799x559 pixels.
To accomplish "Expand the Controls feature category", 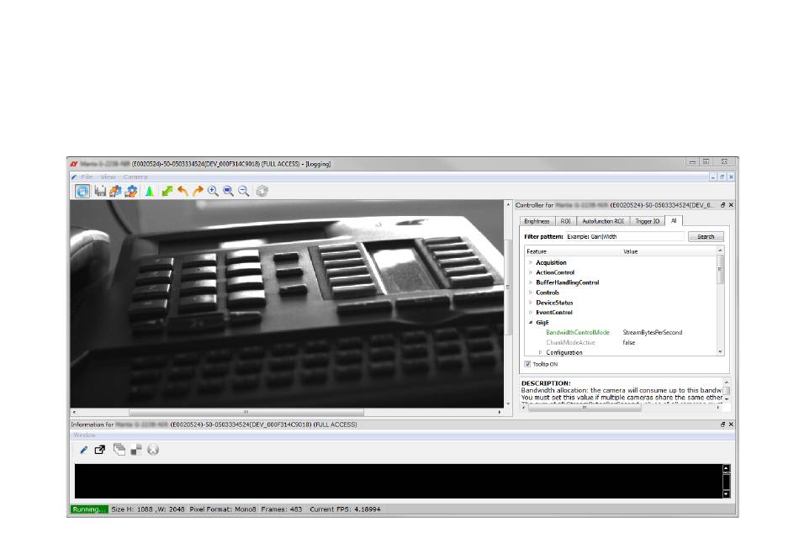I will (531, 293).
